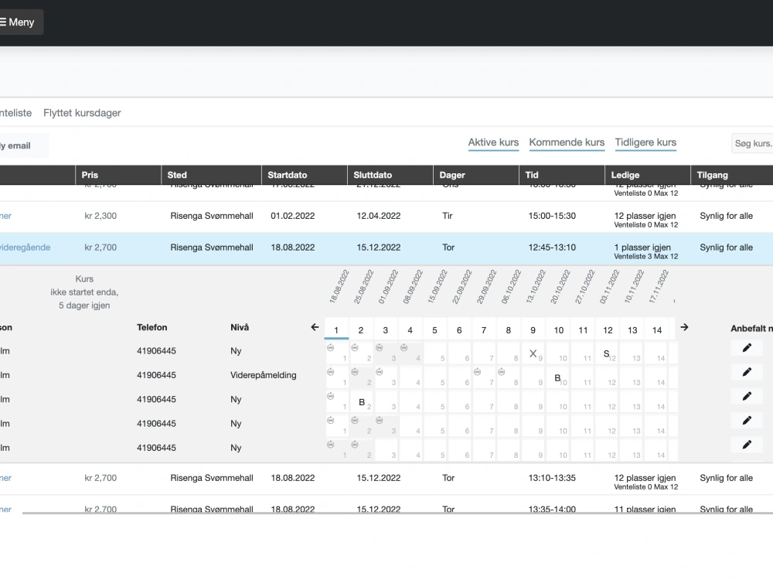Sort by Startdato column header
The image size is (773, 580).
(x=304, y=175)
